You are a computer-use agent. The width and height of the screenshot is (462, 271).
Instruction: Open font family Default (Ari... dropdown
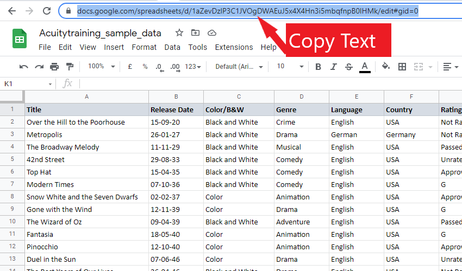[239, 67]
